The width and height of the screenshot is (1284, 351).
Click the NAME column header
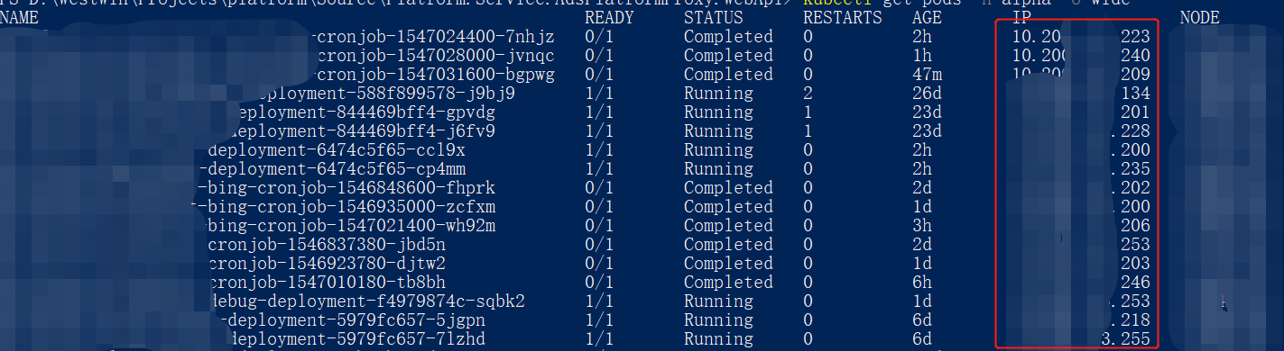tap(21, 18)
